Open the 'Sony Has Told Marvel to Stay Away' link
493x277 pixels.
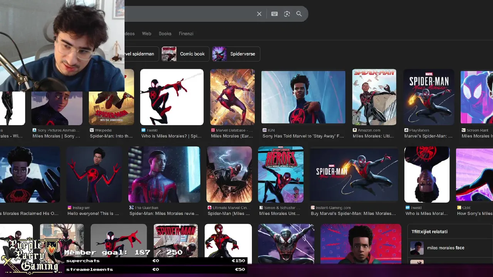tap(303, 136)
